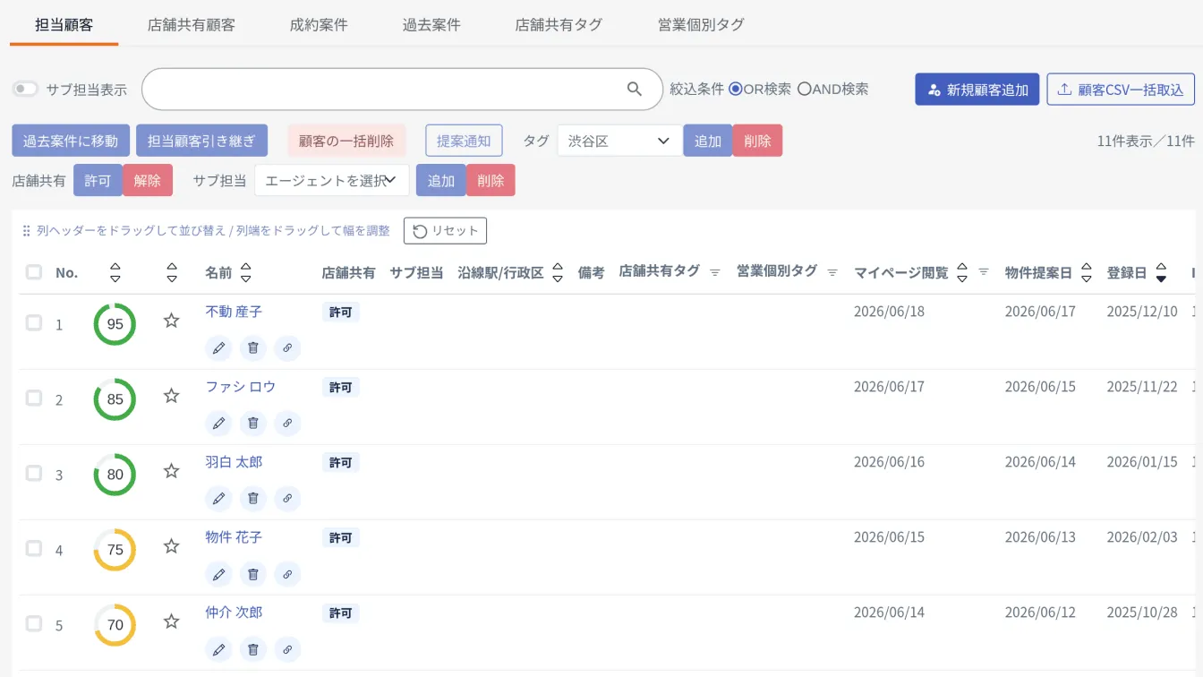Click filter icon next to 営業個別タグ

tap(832, 272)
